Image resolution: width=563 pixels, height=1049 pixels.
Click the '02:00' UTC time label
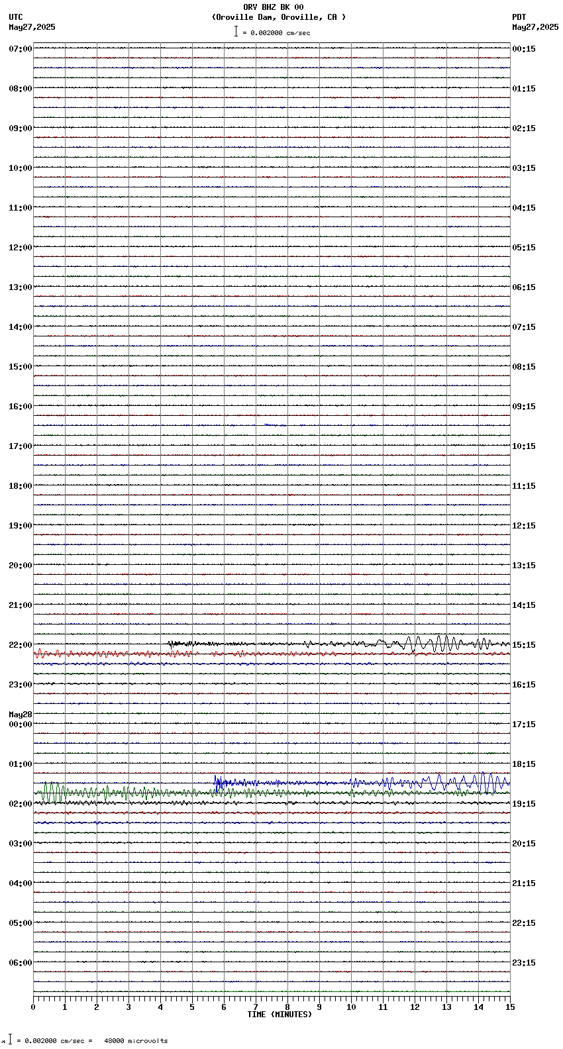[21, 804]
